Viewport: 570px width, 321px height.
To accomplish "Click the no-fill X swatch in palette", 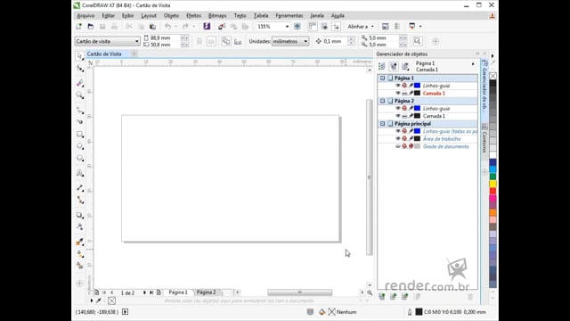I will [x=493, y=76].
